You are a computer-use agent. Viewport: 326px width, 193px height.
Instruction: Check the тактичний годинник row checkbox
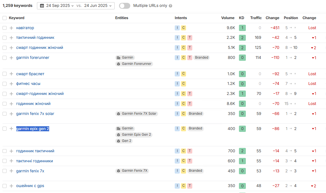[5, 38]
